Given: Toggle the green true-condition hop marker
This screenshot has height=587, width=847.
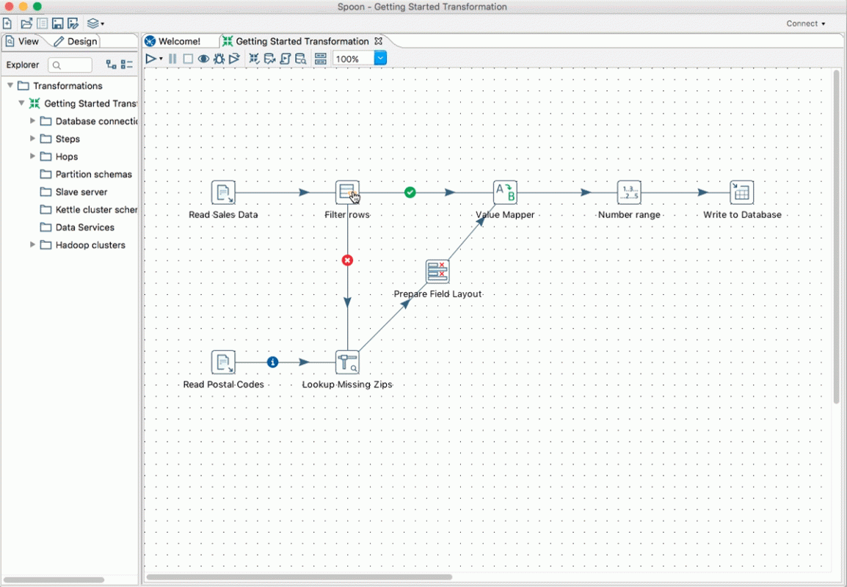Looking at the screenshot, I should (410, 192).
